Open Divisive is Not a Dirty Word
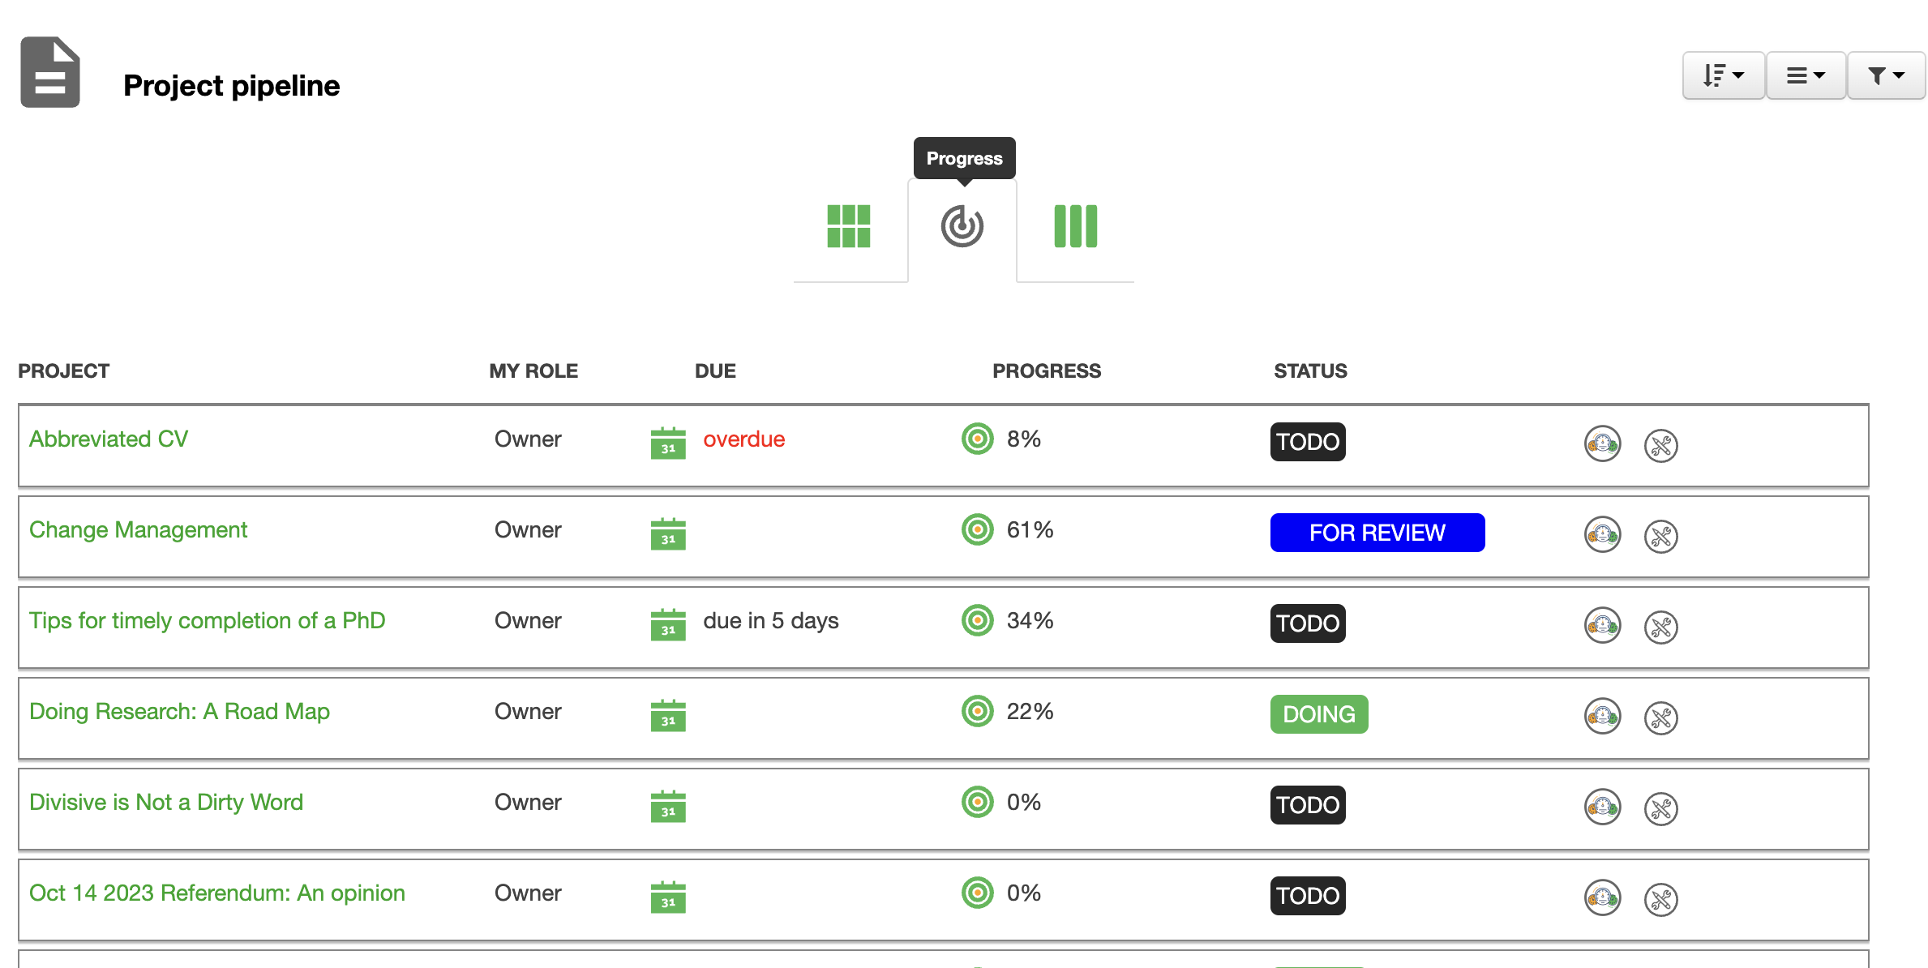This screenshot has height=968, width=1928. [x=166, y=802]
